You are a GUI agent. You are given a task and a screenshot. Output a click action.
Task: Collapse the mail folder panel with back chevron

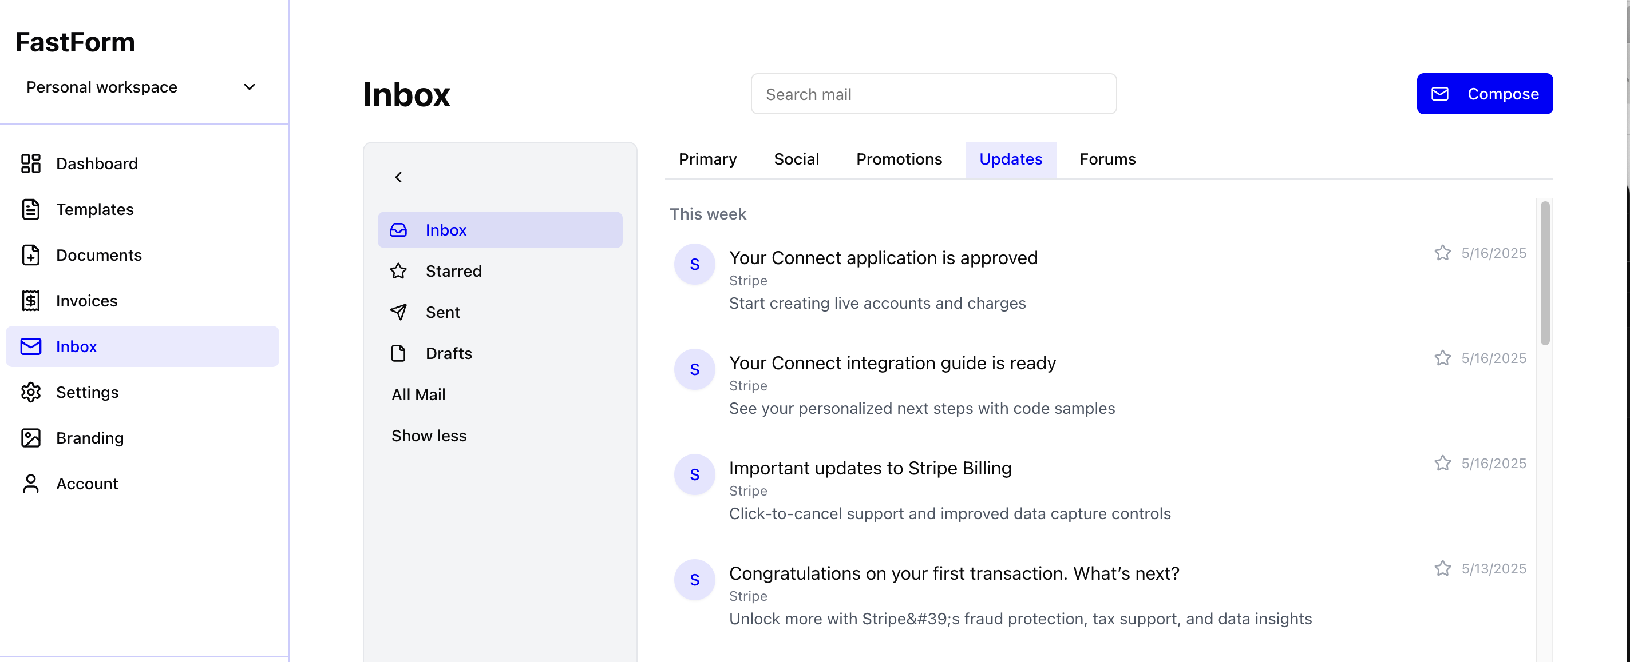pos(398,178)
